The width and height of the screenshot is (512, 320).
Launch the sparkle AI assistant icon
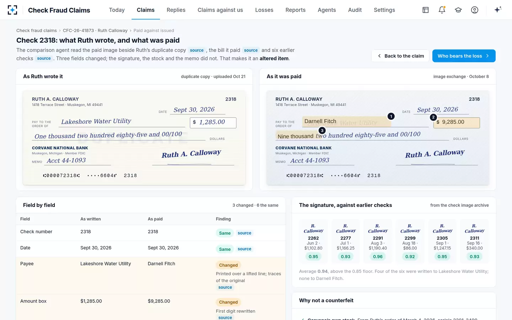coord(498,10)
